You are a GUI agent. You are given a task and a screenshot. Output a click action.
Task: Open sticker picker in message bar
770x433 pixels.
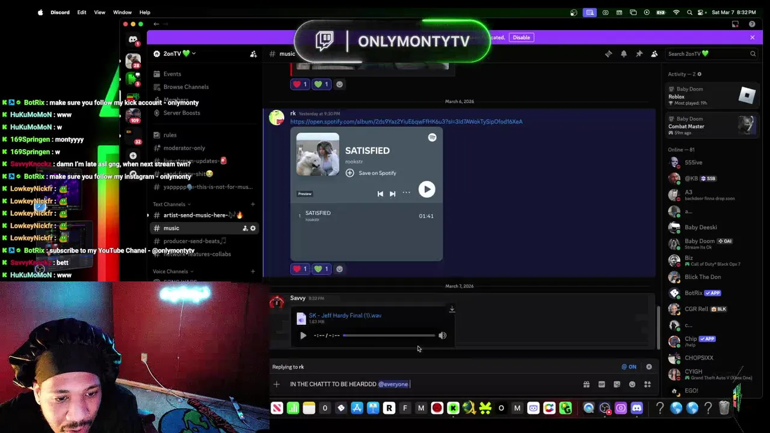[x=617, y=384]
